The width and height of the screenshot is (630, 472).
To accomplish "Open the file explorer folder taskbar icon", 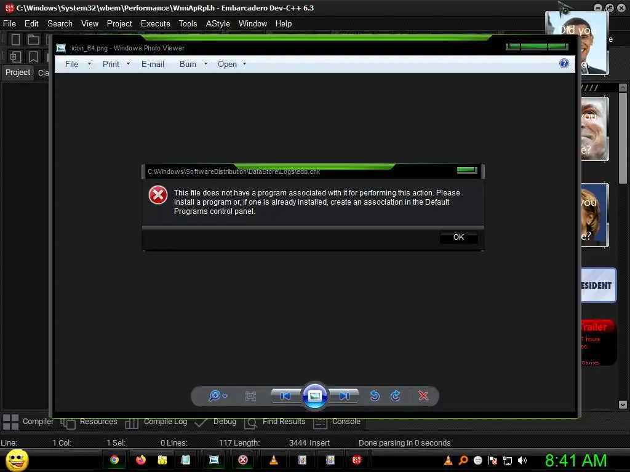I will [162, 460].
